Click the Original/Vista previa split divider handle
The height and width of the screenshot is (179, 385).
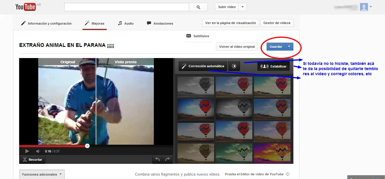point(96,98)
